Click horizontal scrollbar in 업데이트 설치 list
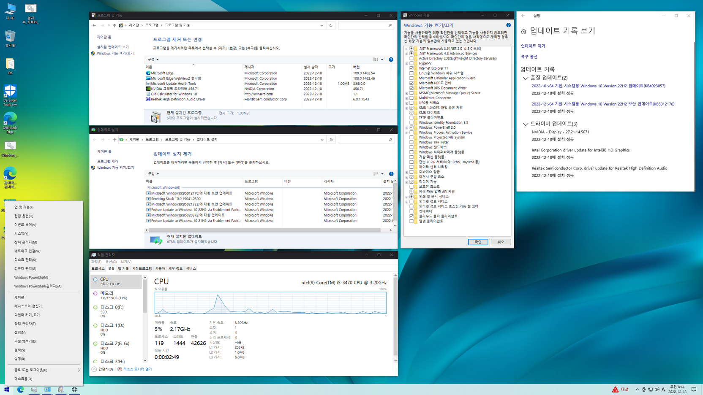The width and height of the screenshot is (703, 395). (264, 230)
